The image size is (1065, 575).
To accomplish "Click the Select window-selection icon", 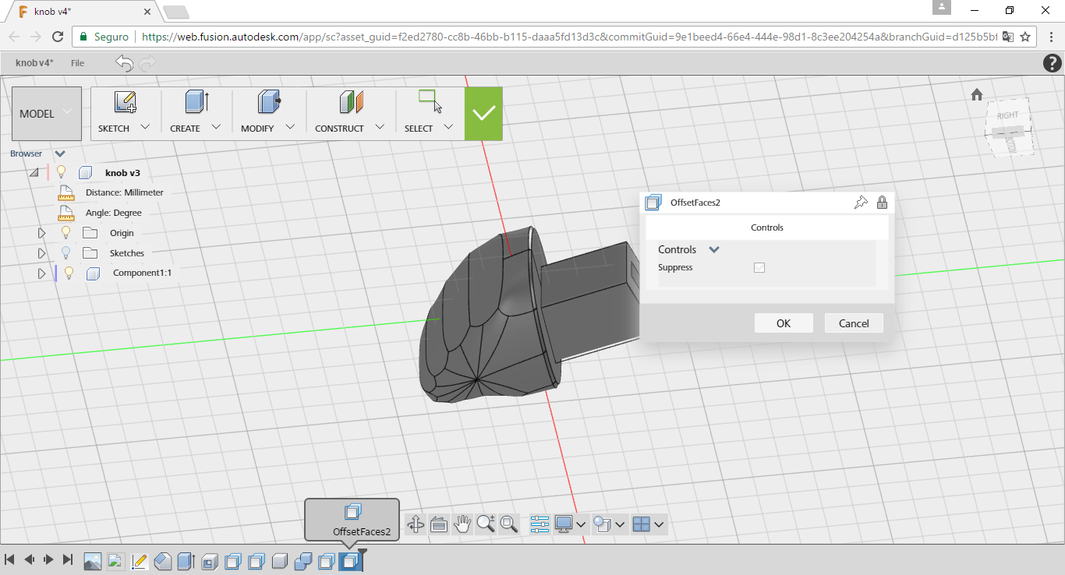I will click(x=430, y=102).
